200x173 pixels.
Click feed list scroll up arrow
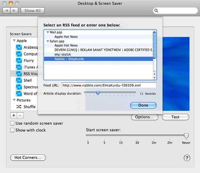coord(155,74)
